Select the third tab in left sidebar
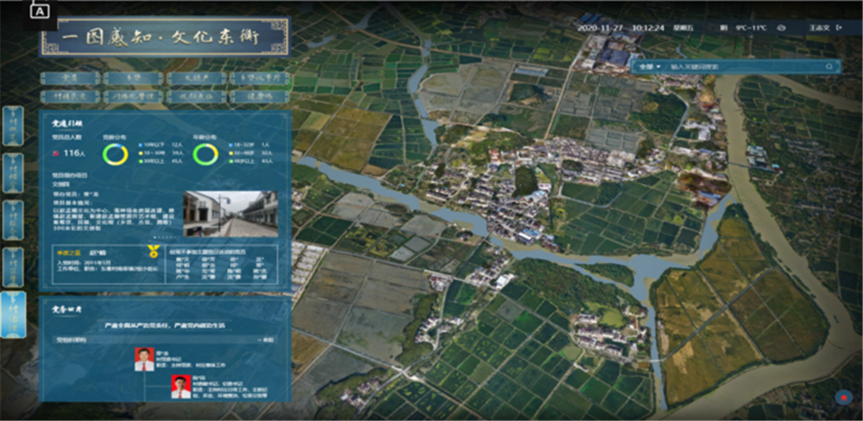 point(13,220)
